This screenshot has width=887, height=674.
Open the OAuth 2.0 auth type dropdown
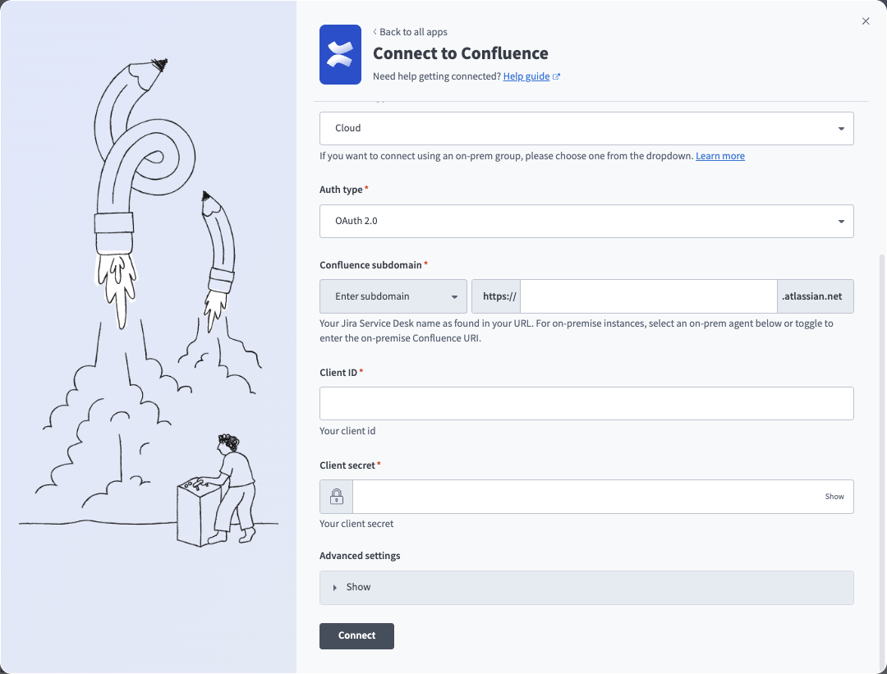point(586,221)
